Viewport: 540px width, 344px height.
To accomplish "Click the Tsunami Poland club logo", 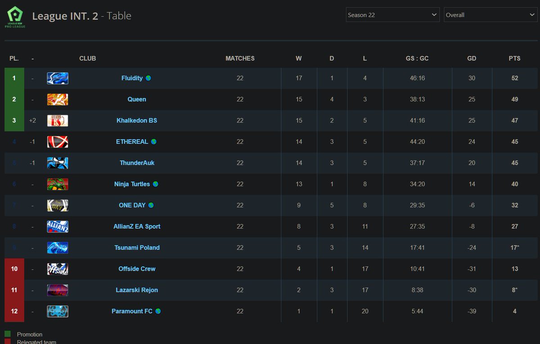I will click(58, 248).
